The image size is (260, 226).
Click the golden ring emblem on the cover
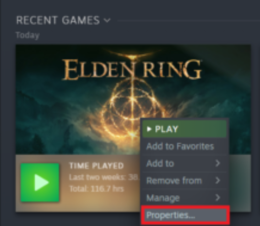133,108
